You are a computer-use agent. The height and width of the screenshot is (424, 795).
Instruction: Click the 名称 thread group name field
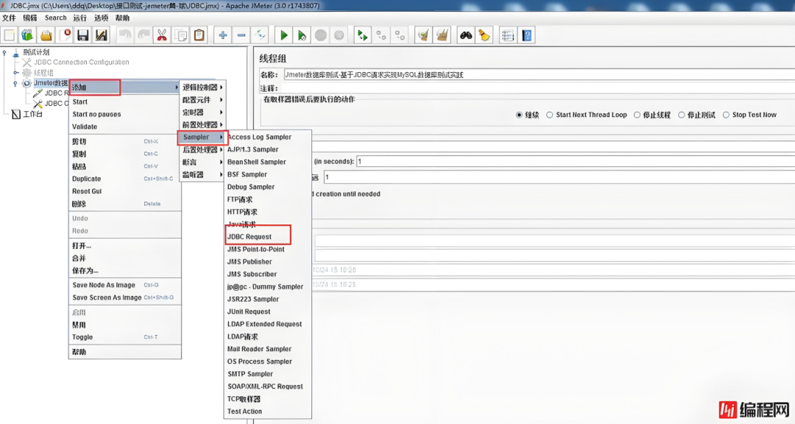coord(538,74)
